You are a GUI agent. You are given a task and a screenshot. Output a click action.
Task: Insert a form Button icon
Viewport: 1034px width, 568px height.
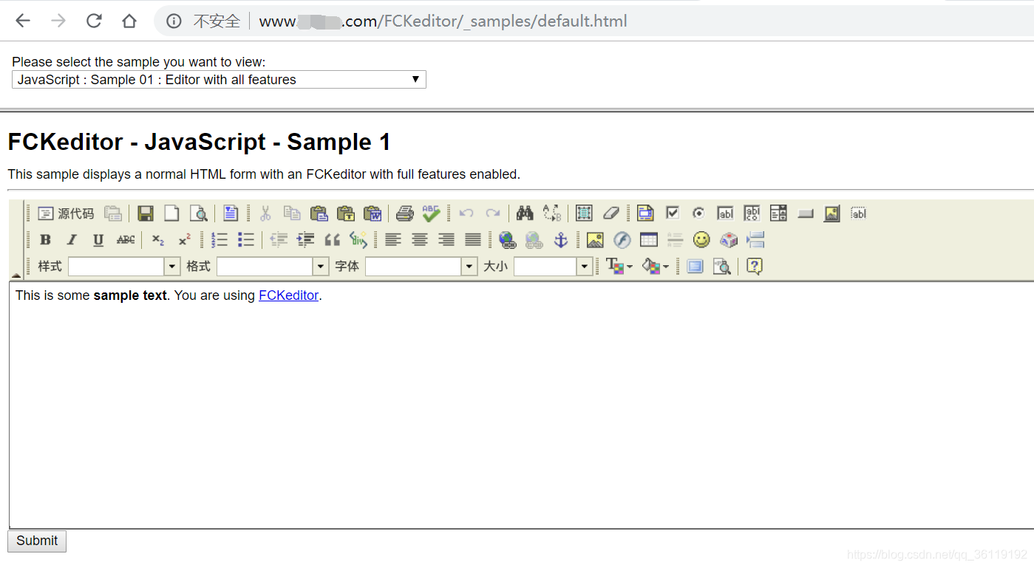806,213
